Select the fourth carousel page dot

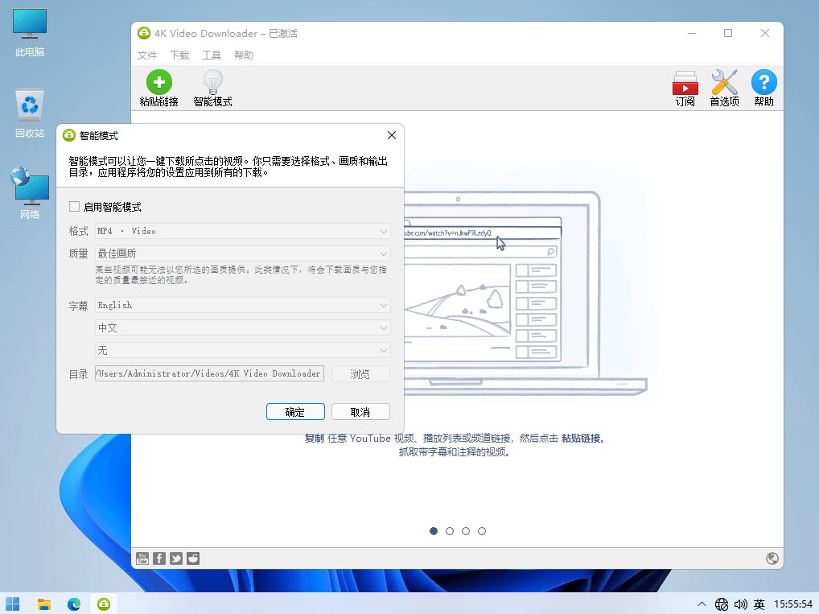(482, 531)
